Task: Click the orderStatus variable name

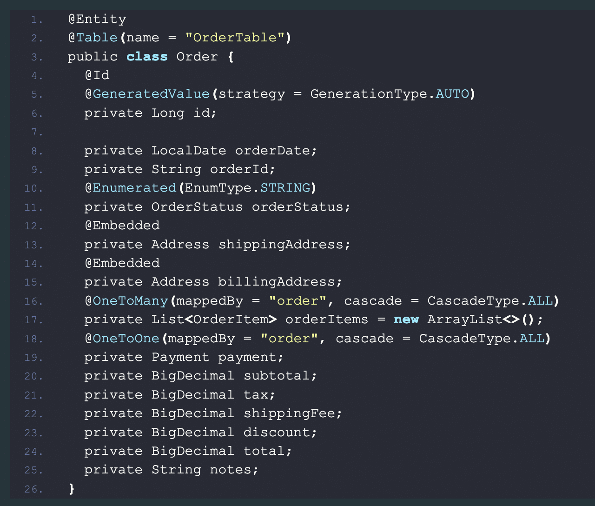Action: point(297,207)
